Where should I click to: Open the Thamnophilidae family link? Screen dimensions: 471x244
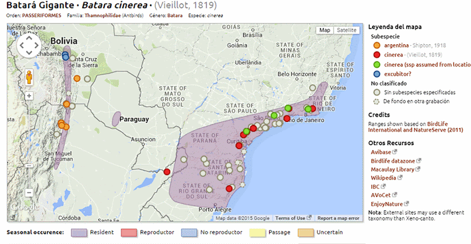[103, 15]
